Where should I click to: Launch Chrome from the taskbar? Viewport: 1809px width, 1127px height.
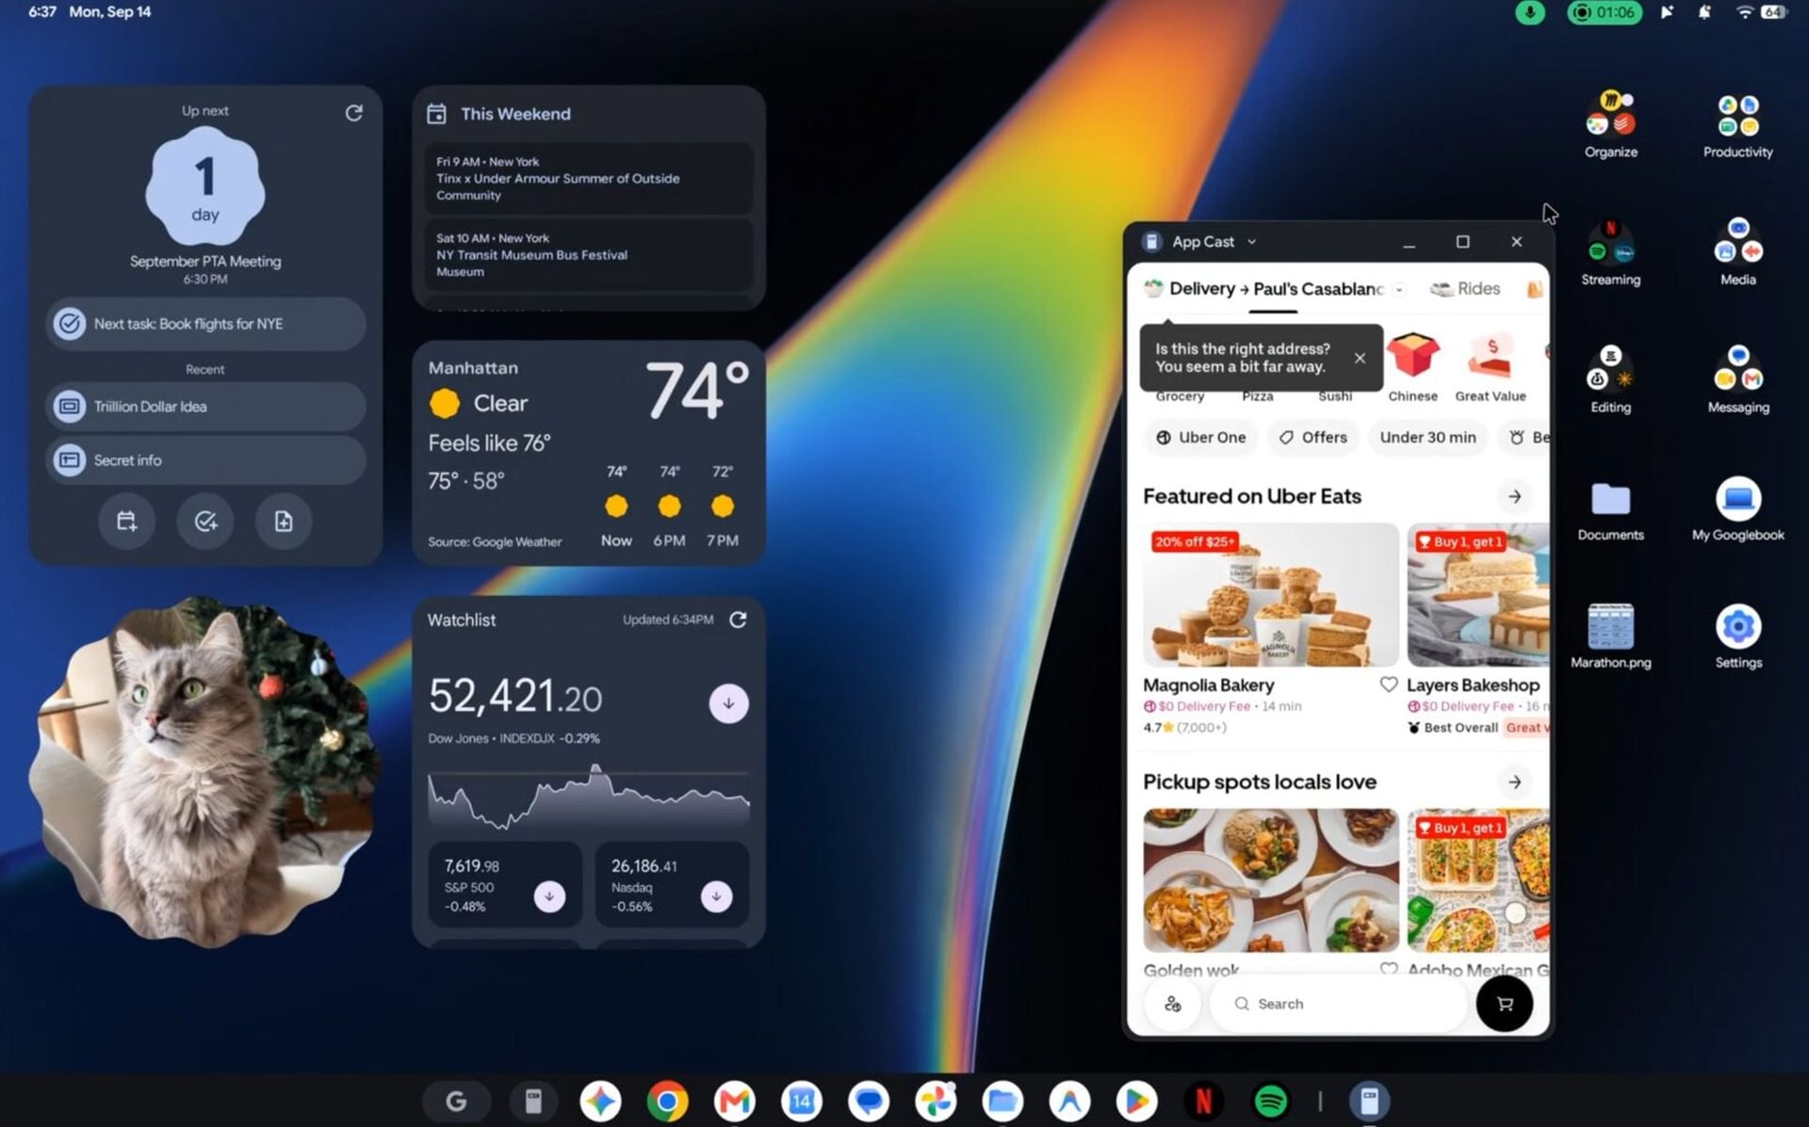(667, 1101)
